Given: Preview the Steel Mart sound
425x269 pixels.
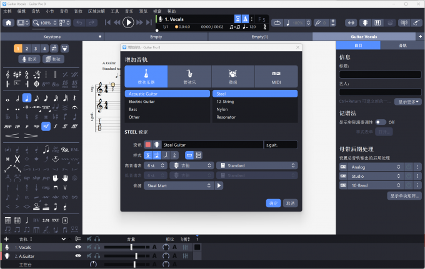Looking at the screenshot, I should (219, 185).
